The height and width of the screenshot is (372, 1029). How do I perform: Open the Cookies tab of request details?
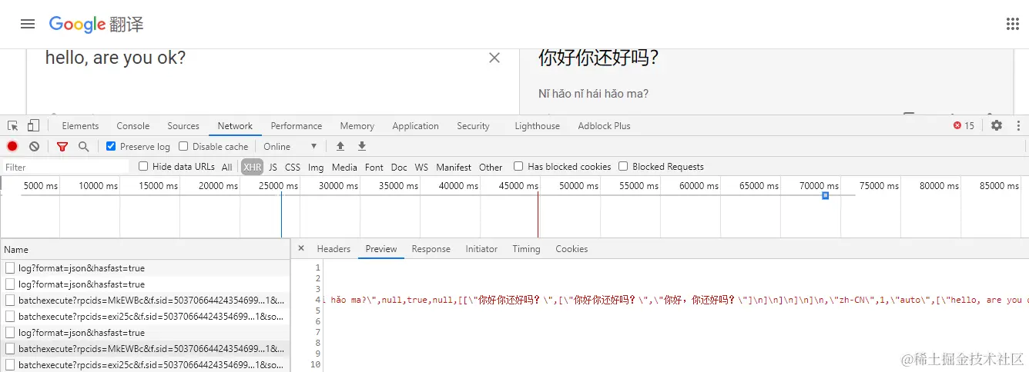(x=571, y=249)
